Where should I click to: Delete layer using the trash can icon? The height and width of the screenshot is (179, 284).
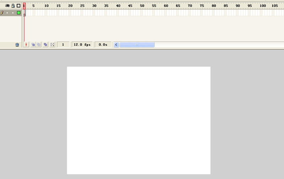17,44
